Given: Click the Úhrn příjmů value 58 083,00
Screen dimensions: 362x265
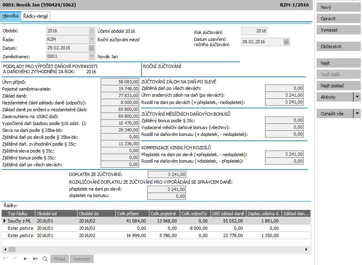Looking at the screenshot, I should pos(120,82).
